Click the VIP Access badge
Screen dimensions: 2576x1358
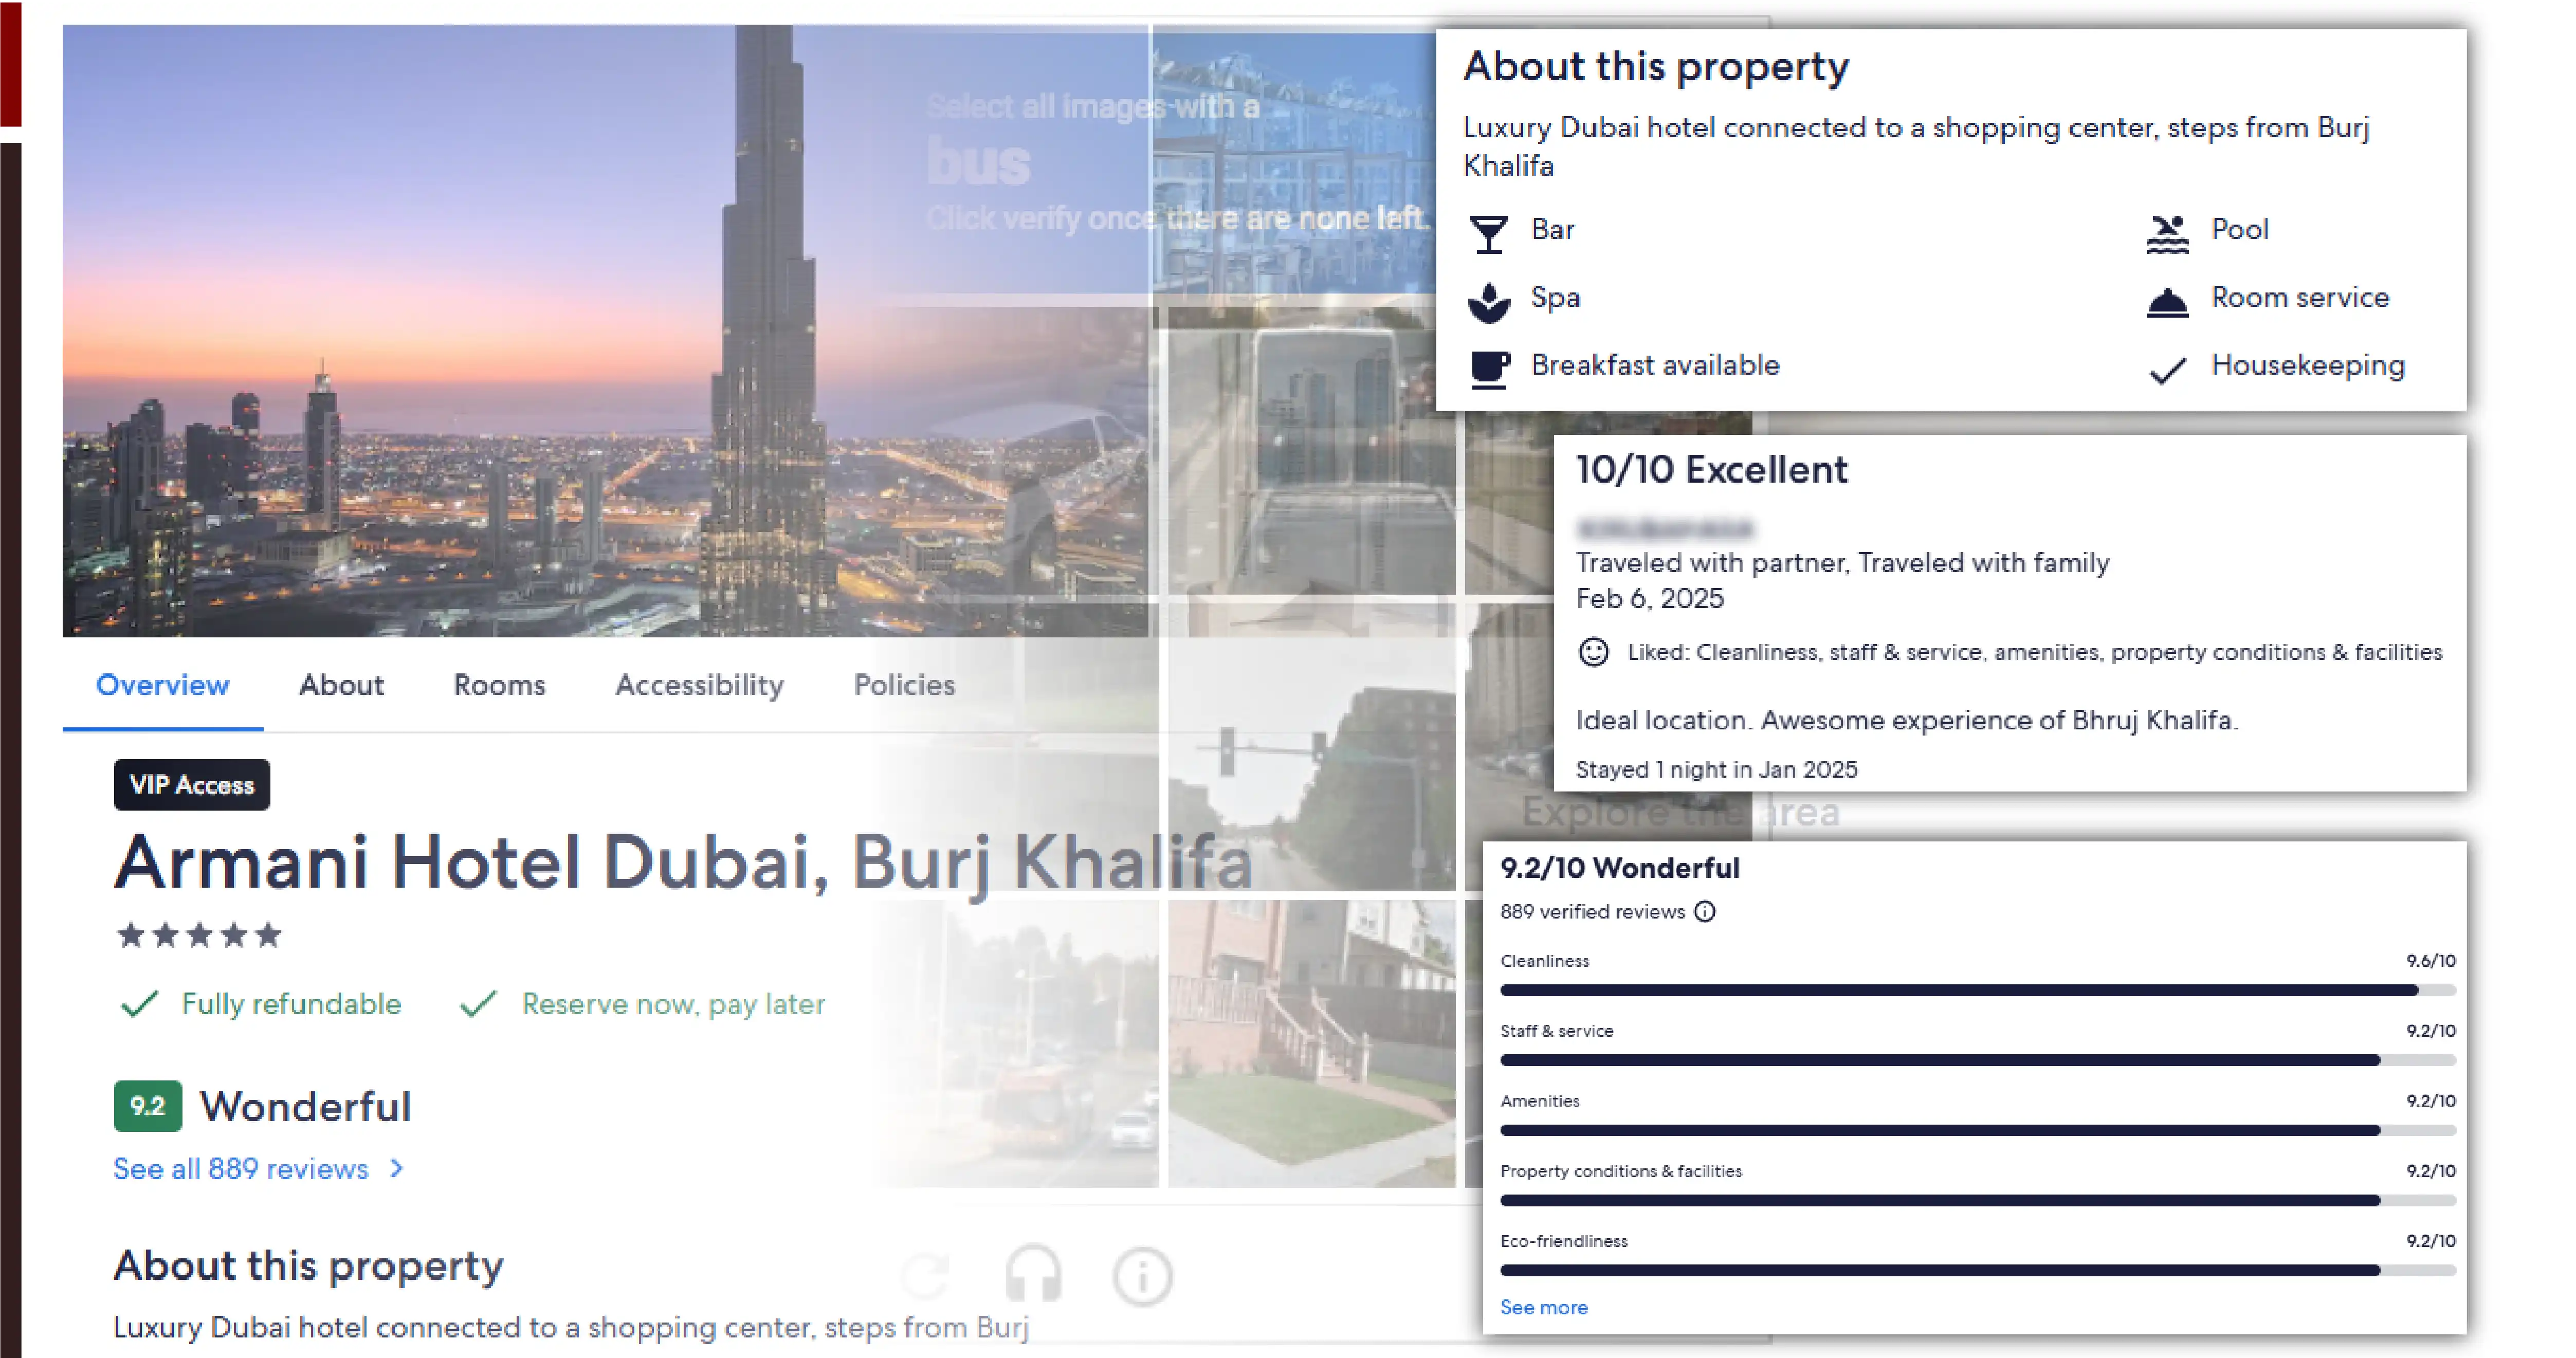click(192, 785)
